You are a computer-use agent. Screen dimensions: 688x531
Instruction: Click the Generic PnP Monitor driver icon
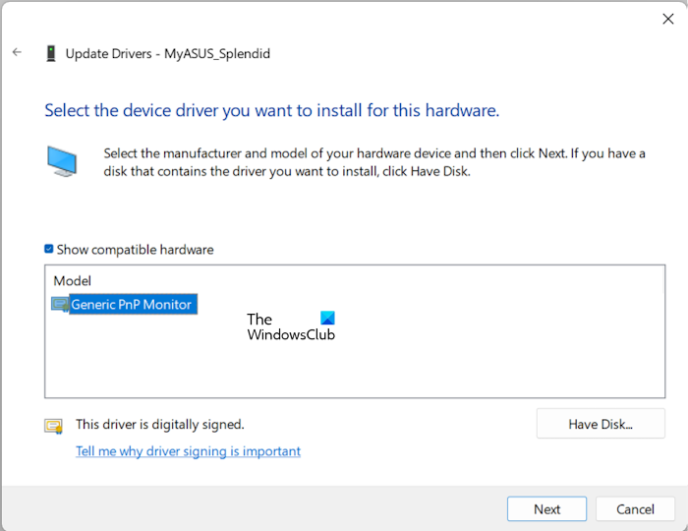pos(60,304)
